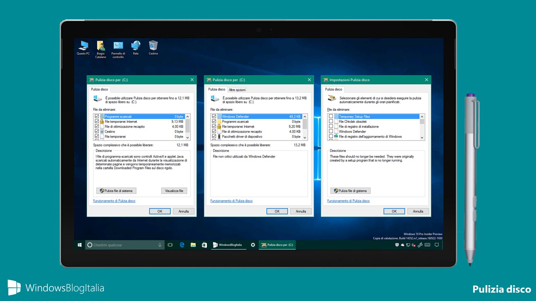Uncheck Cestino checkbox in file list
Viewport: 536px width, 301px height.
[97, 131]
